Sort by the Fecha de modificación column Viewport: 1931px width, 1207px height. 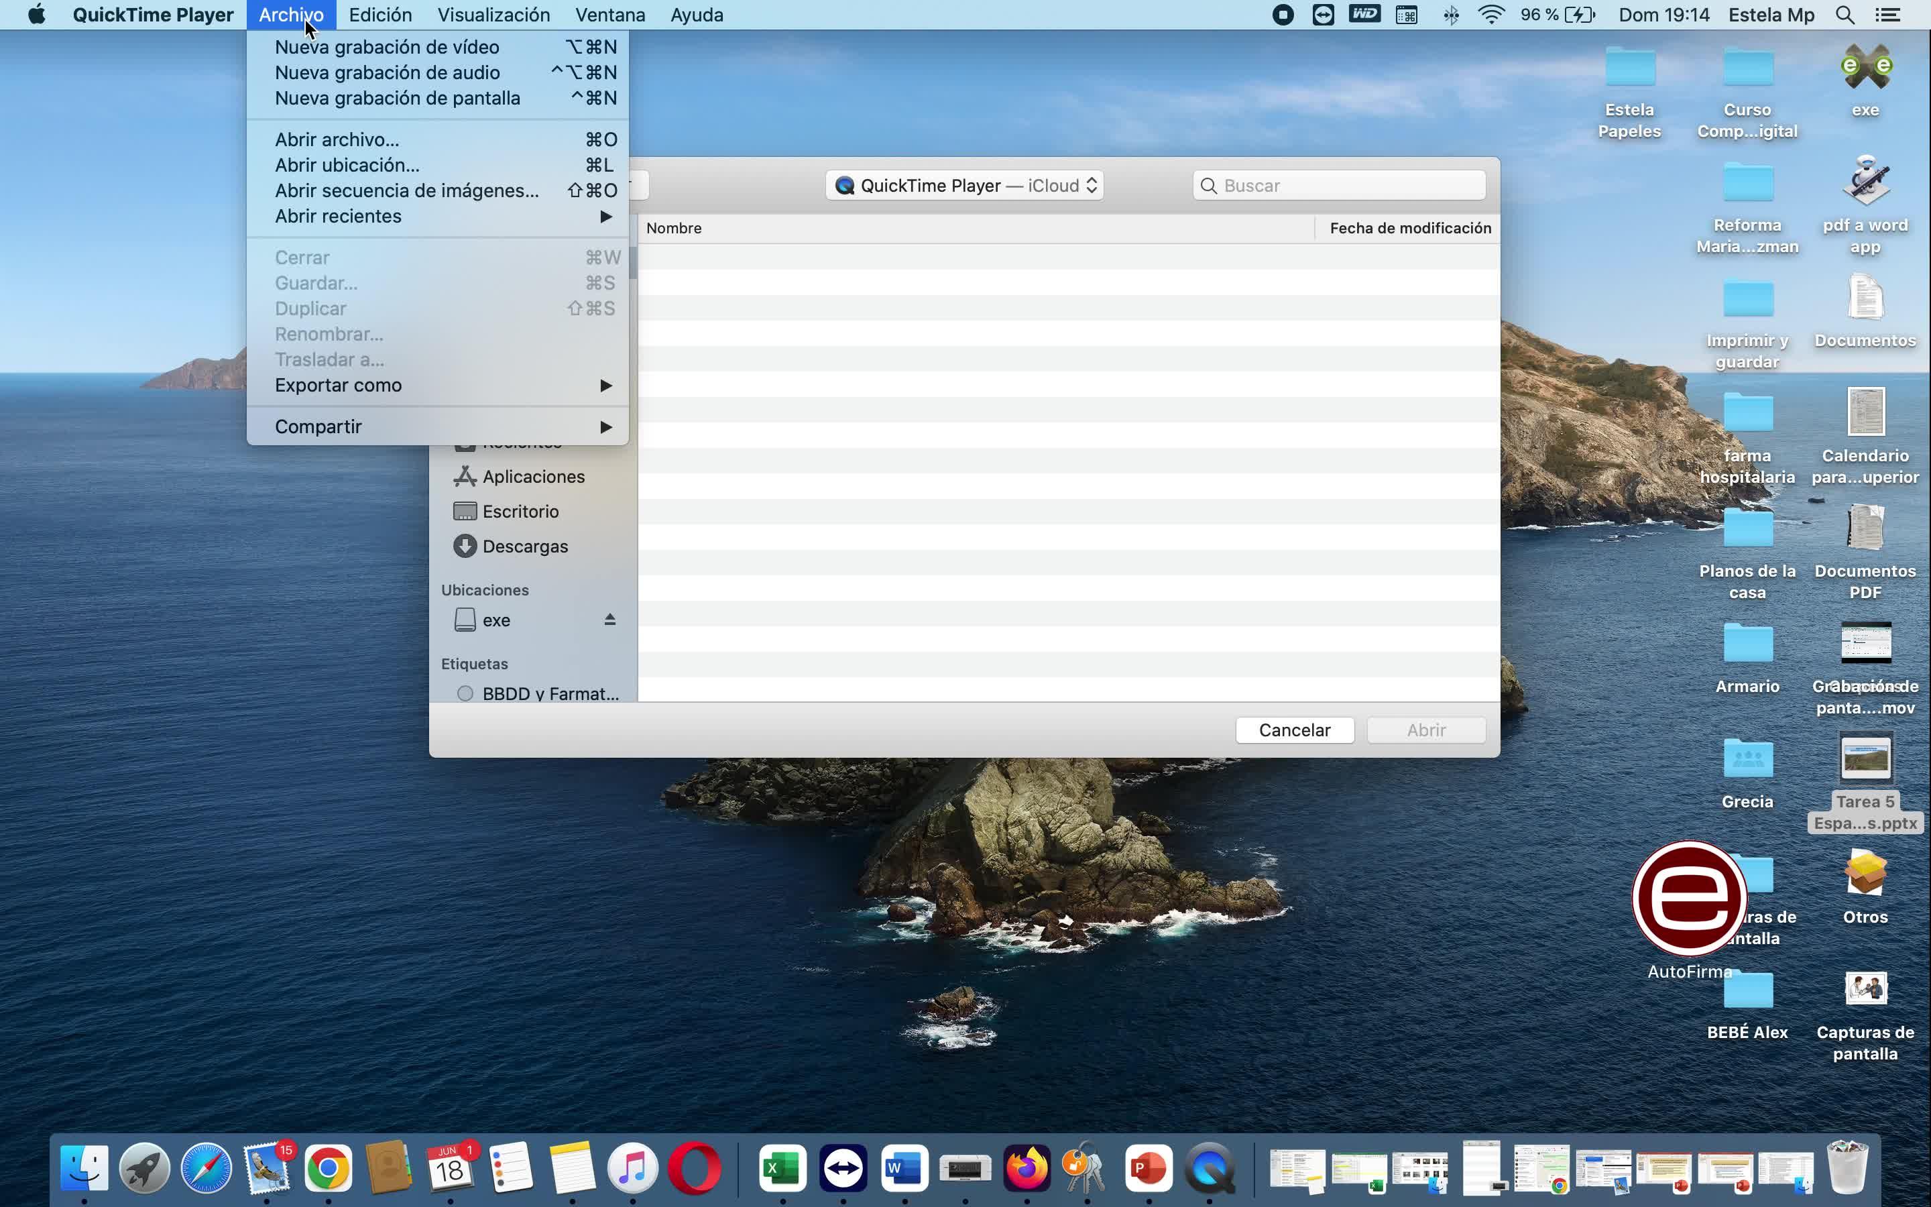click(1409, 228)
